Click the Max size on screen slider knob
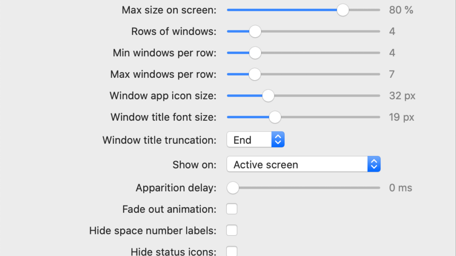Viewport: 456px width, 256px height. 343,10
